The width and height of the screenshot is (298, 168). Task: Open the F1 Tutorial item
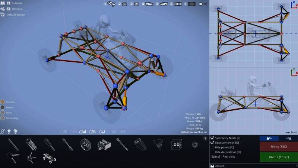coord(11,3)
